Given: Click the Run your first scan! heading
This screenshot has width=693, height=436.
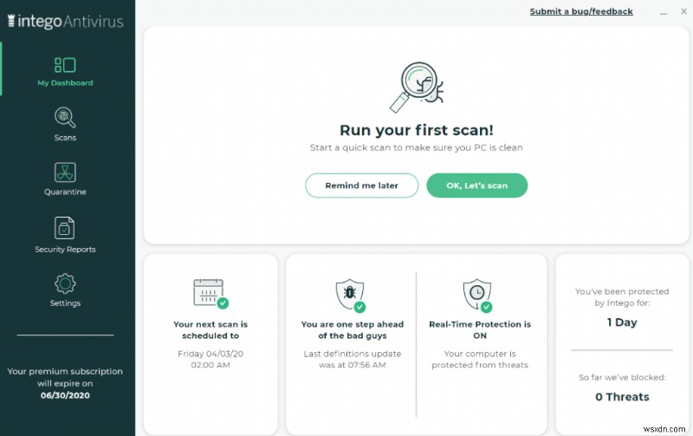Looking at the screenshot, I should pos(417,130).
